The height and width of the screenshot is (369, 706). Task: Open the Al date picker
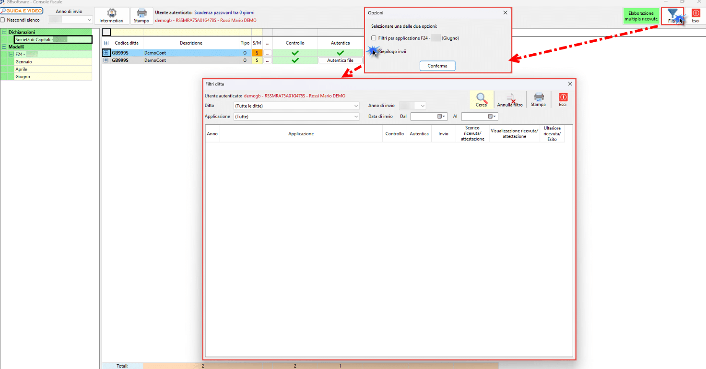(x=492, y=117)
